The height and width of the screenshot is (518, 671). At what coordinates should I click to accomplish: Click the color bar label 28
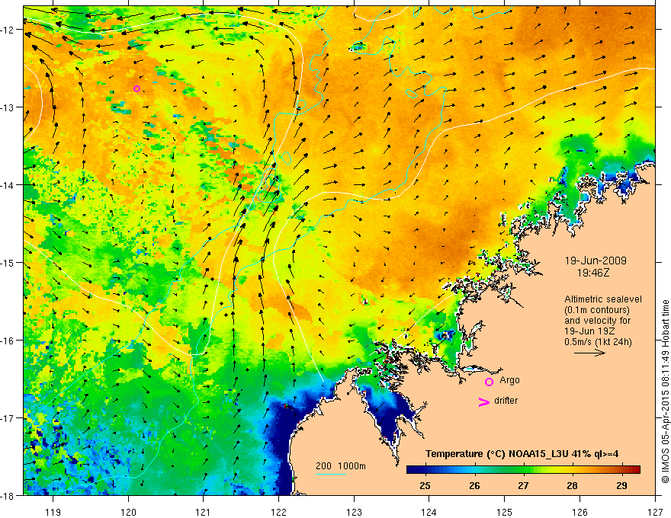tap(572, 485)
